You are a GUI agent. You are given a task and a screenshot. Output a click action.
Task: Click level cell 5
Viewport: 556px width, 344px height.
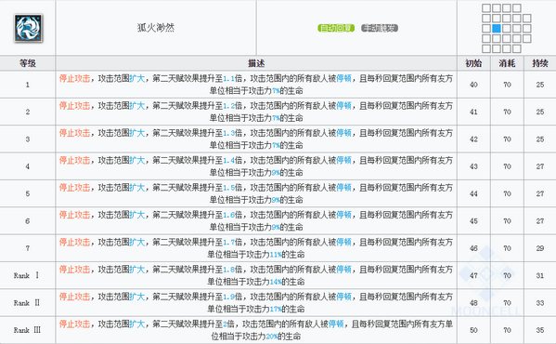(x=28, y=193)
